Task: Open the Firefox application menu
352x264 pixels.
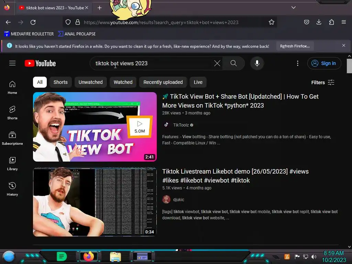Action: pyautogui.click(x=344, y=22)
